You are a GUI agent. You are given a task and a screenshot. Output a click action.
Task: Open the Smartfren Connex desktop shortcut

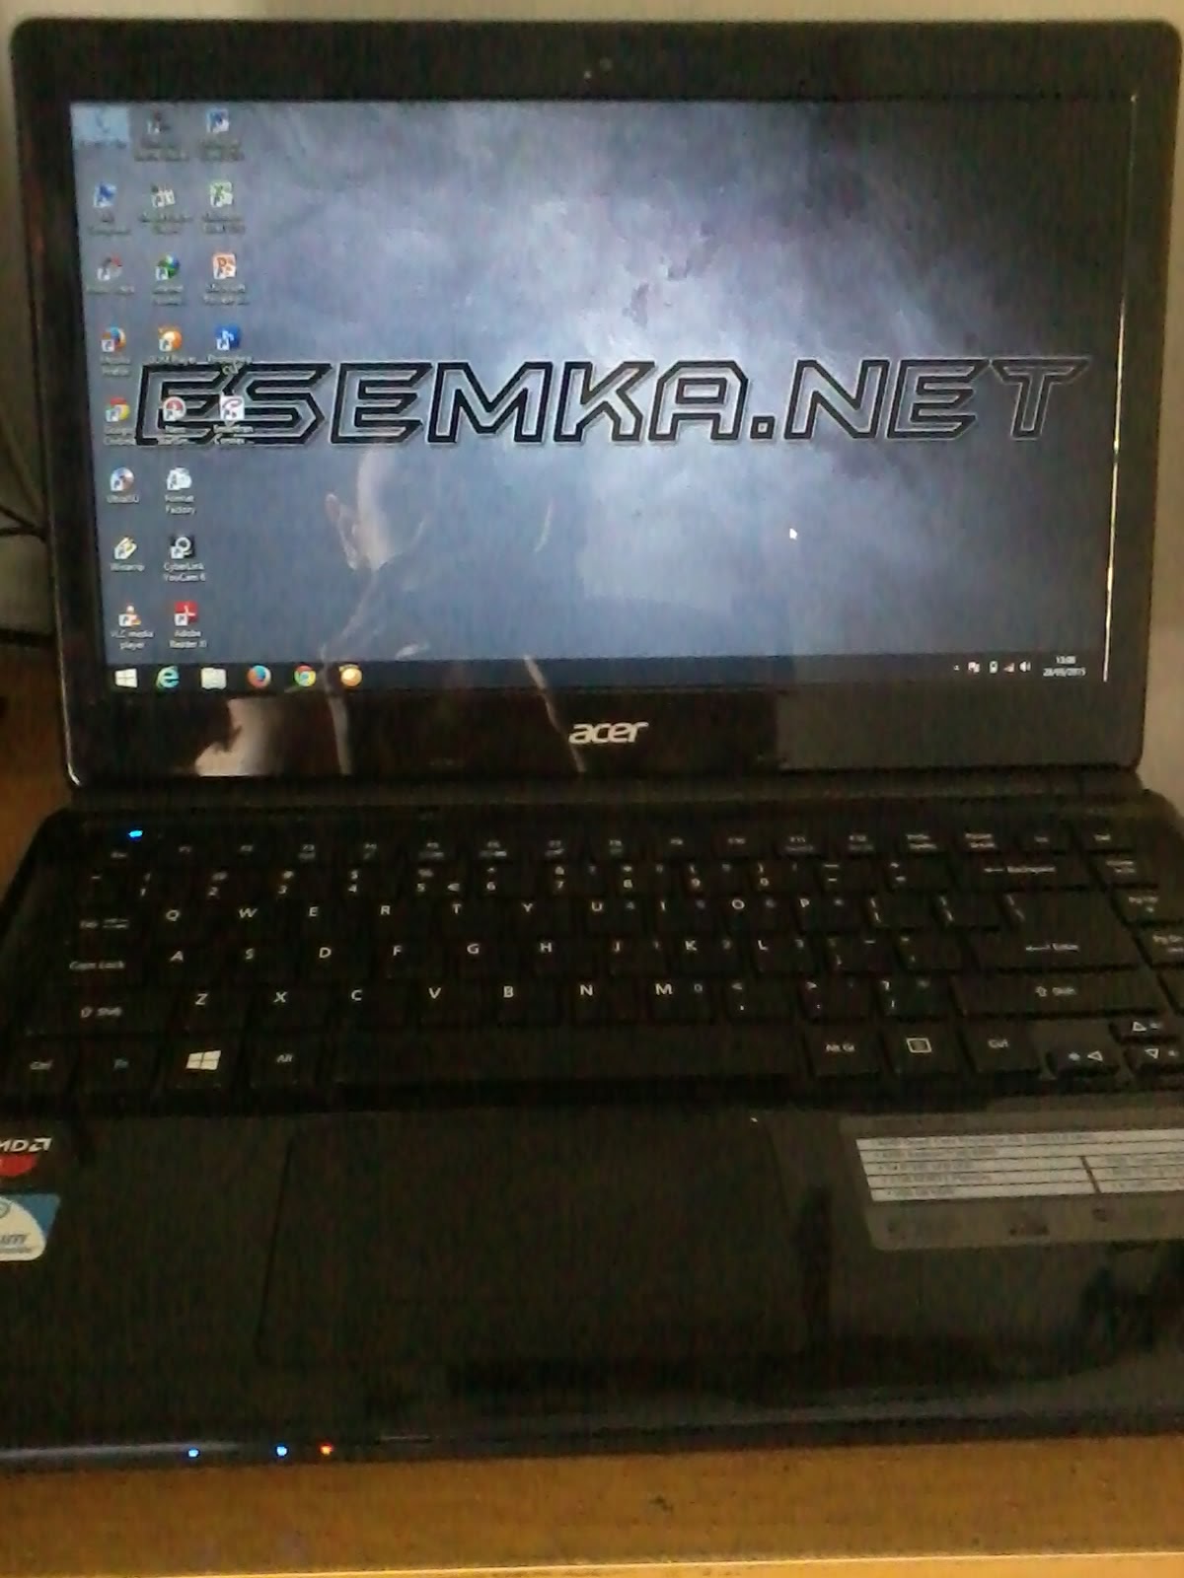coord(231,418)
